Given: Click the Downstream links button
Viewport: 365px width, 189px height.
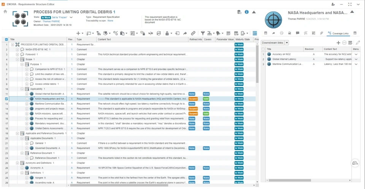Looking at the screenshot, I should click(272, 43).
